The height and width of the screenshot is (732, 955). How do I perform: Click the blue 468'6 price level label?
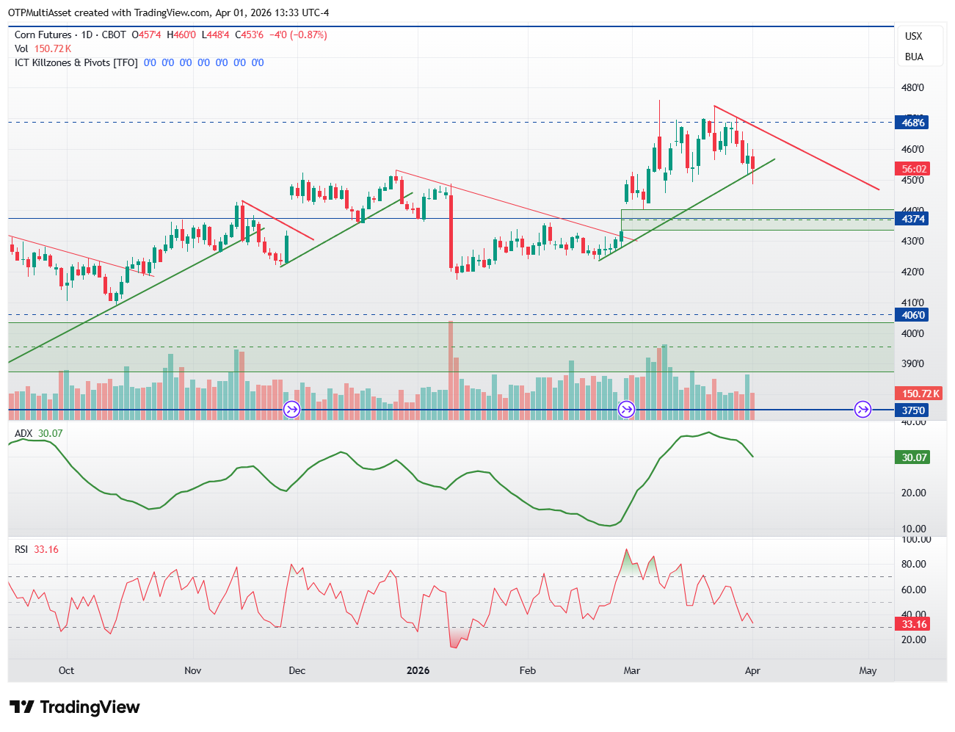pyautogui.click(x=913, y=123)
